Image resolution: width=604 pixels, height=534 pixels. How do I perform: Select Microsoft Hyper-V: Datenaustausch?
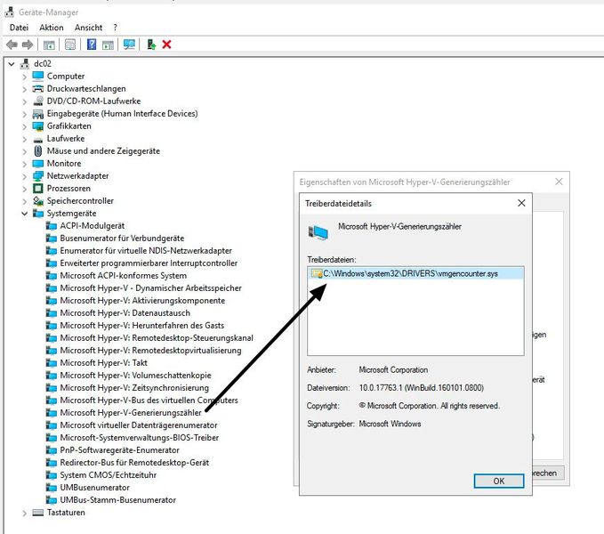(125, 313)
